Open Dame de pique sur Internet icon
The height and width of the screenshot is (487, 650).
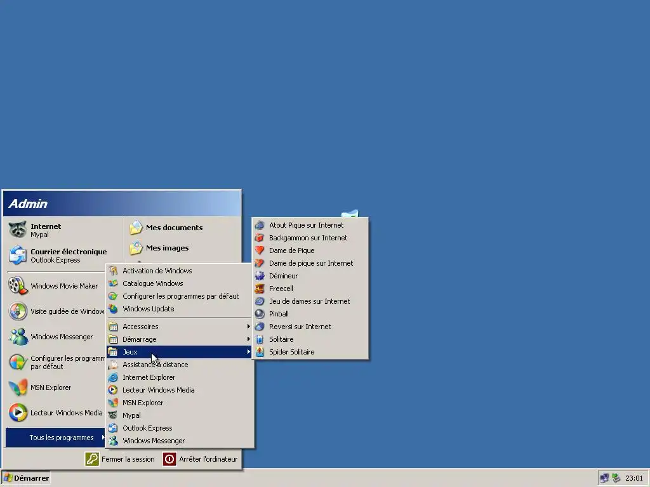click(260, 263)
